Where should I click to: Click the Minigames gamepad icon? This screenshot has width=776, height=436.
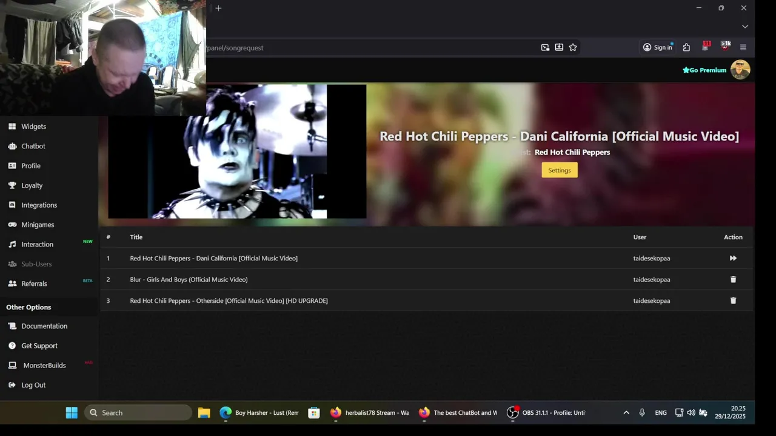(12, 225)
